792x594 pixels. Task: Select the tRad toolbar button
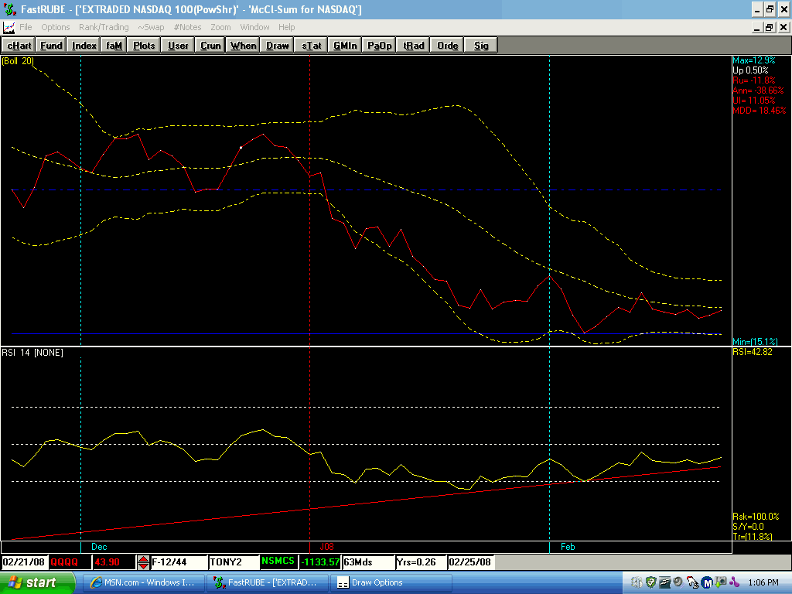point(413,46)
